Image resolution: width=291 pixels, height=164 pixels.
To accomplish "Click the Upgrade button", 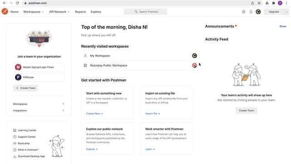I will tap(274, 12).
